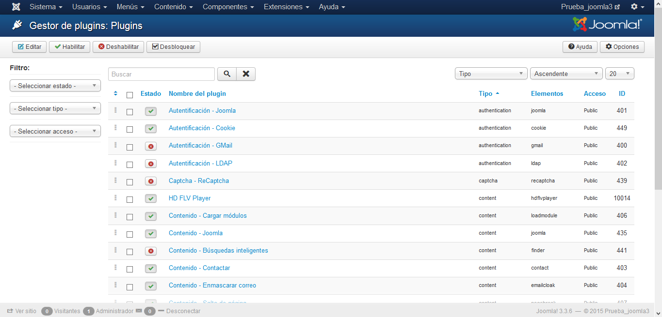Viewport: 662px width, 317px height.
Task: Click into the Buscar search field
Action: (x=161, y=74)
